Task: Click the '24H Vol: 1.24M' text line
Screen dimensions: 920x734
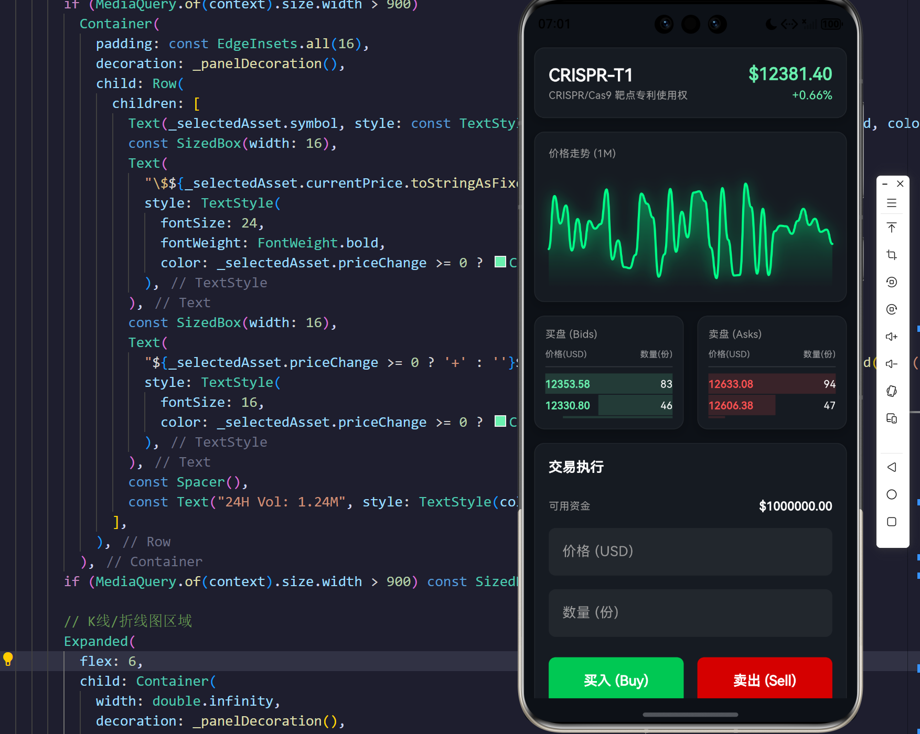Action: coord(323,502)
